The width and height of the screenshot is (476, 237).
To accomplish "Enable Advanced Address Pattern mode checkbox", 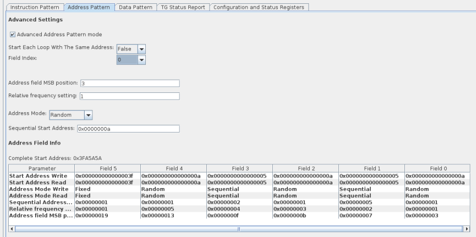I will point(13,35).
